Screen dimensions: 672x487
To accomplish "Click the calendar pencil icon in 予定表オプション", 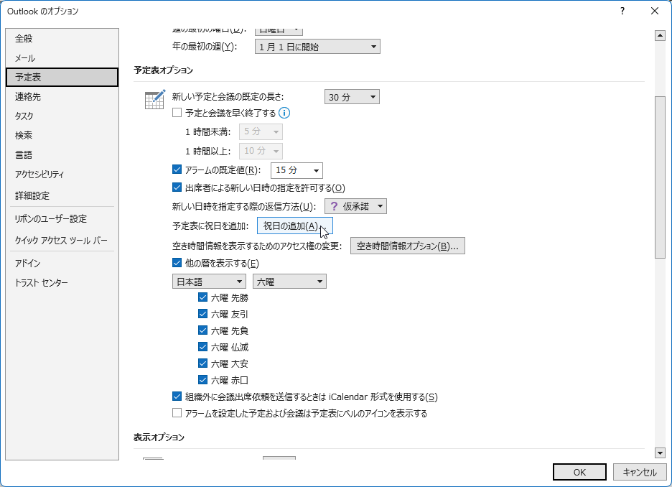I will click(x=155, y=99).
